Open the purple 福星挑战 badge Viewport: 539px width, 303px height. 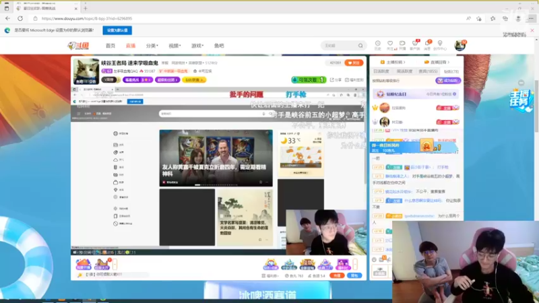click(x=138, y=79)
